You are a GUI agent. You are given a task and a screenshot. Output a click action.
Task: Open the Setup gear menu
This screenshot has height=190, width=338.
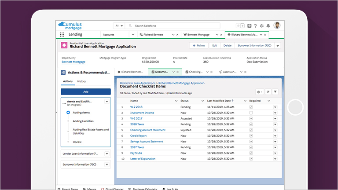click(262, 26)
